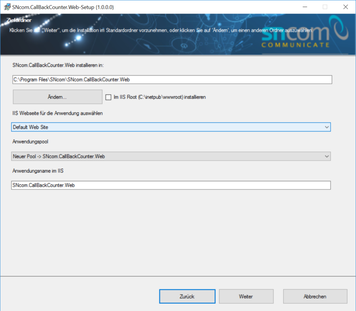This screenshot has width=356, height=311.
Task: Enable installing in IIS Root checkbox
Action: [108, 97]
